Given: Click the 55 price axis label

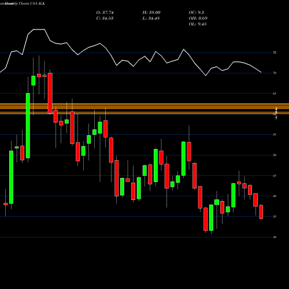Looking at the screenshot, I should [275, 135].
